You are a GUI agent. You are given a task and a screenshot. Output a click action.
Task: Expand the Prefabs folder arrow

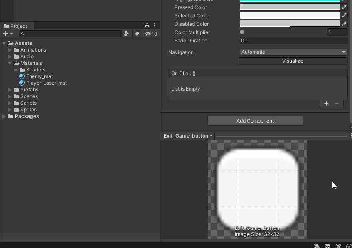pos(10,90)
